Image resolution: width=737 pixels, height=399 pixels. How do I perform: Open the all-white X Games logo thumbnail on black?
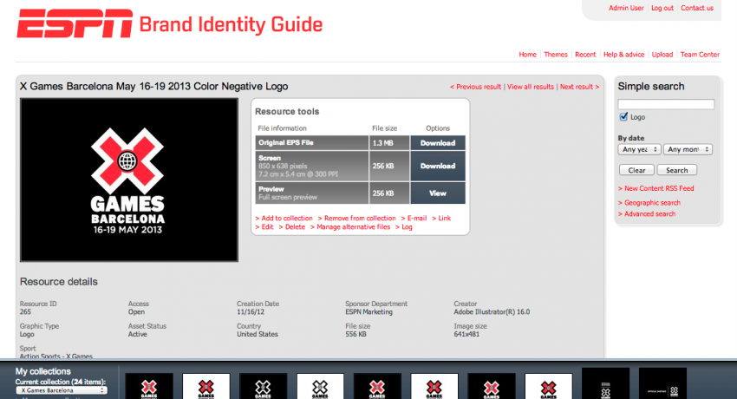tap(263, 386)
